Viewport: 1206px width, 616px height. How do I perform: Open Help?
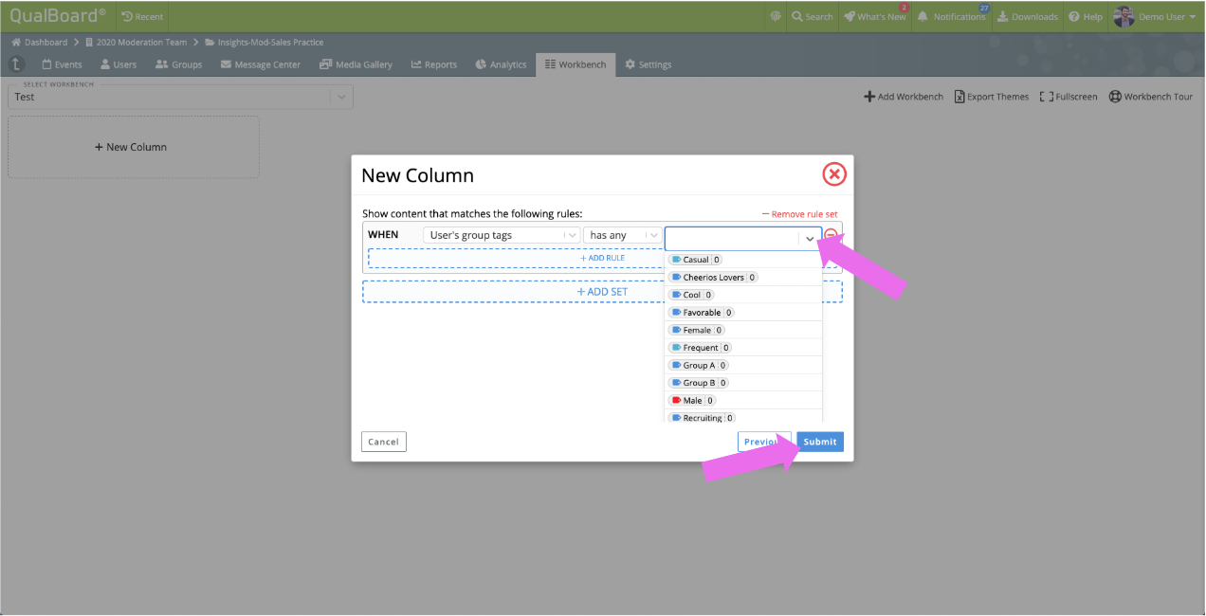(x=1086, y=16)
